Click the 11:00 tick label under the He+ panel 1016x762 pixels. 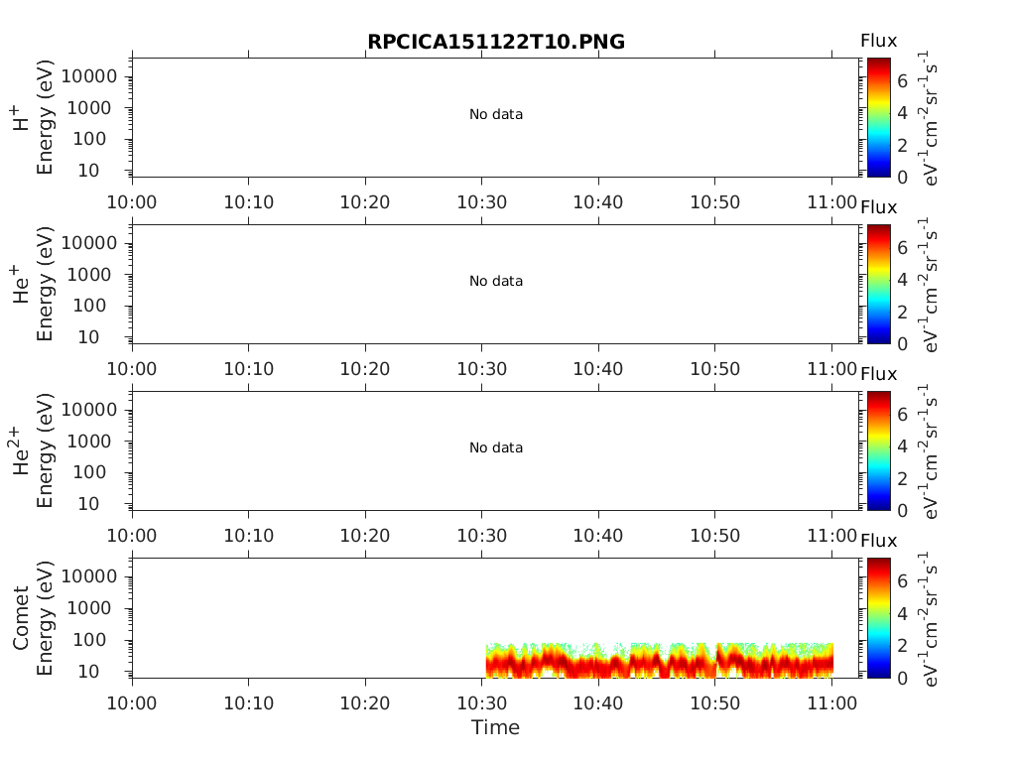pos(831,369)
